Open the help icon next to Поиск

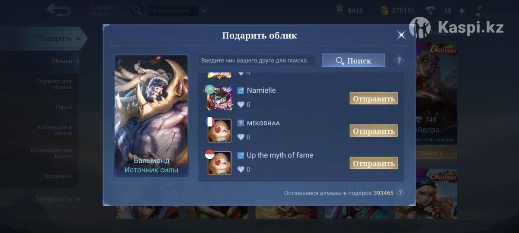[399, 60]
